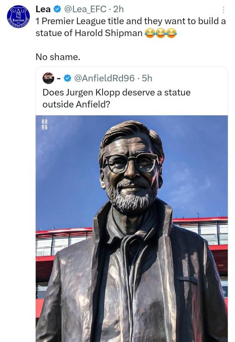The width and height of the screenshot is (235, 342).
Task: Click the 'No shame.' tweet line
Action: [x=58, y=57]
